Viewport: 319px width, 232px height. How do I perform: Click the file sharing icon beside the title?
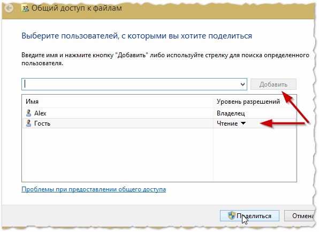[25, 9]
